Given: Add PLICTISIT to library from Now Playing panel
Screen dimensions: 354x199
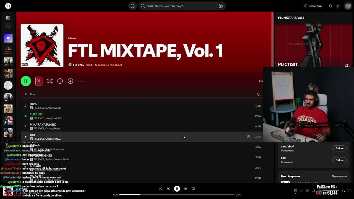Looking at the screenshot, I should [347, 66].
